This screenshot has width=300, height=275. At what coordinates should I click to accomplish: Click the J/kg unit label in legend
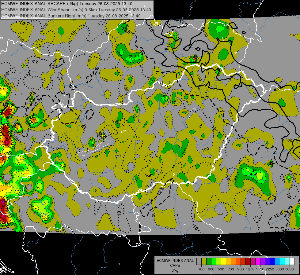(175, 270)
